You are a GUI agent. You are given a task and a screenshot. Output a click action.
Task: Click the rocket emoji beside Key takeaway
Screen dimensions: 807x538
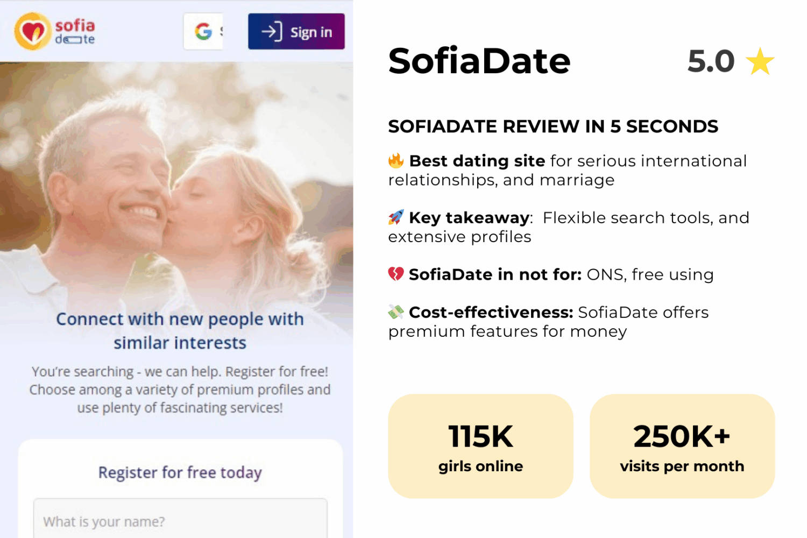coord(396,217)
